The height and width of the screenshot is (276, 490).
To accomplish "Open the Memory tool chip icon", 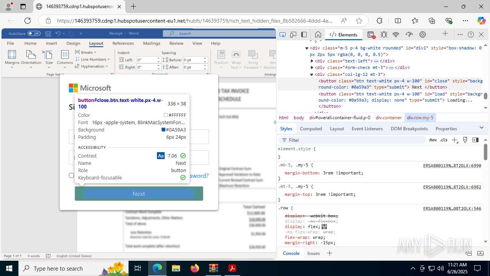I will [423, 34].
